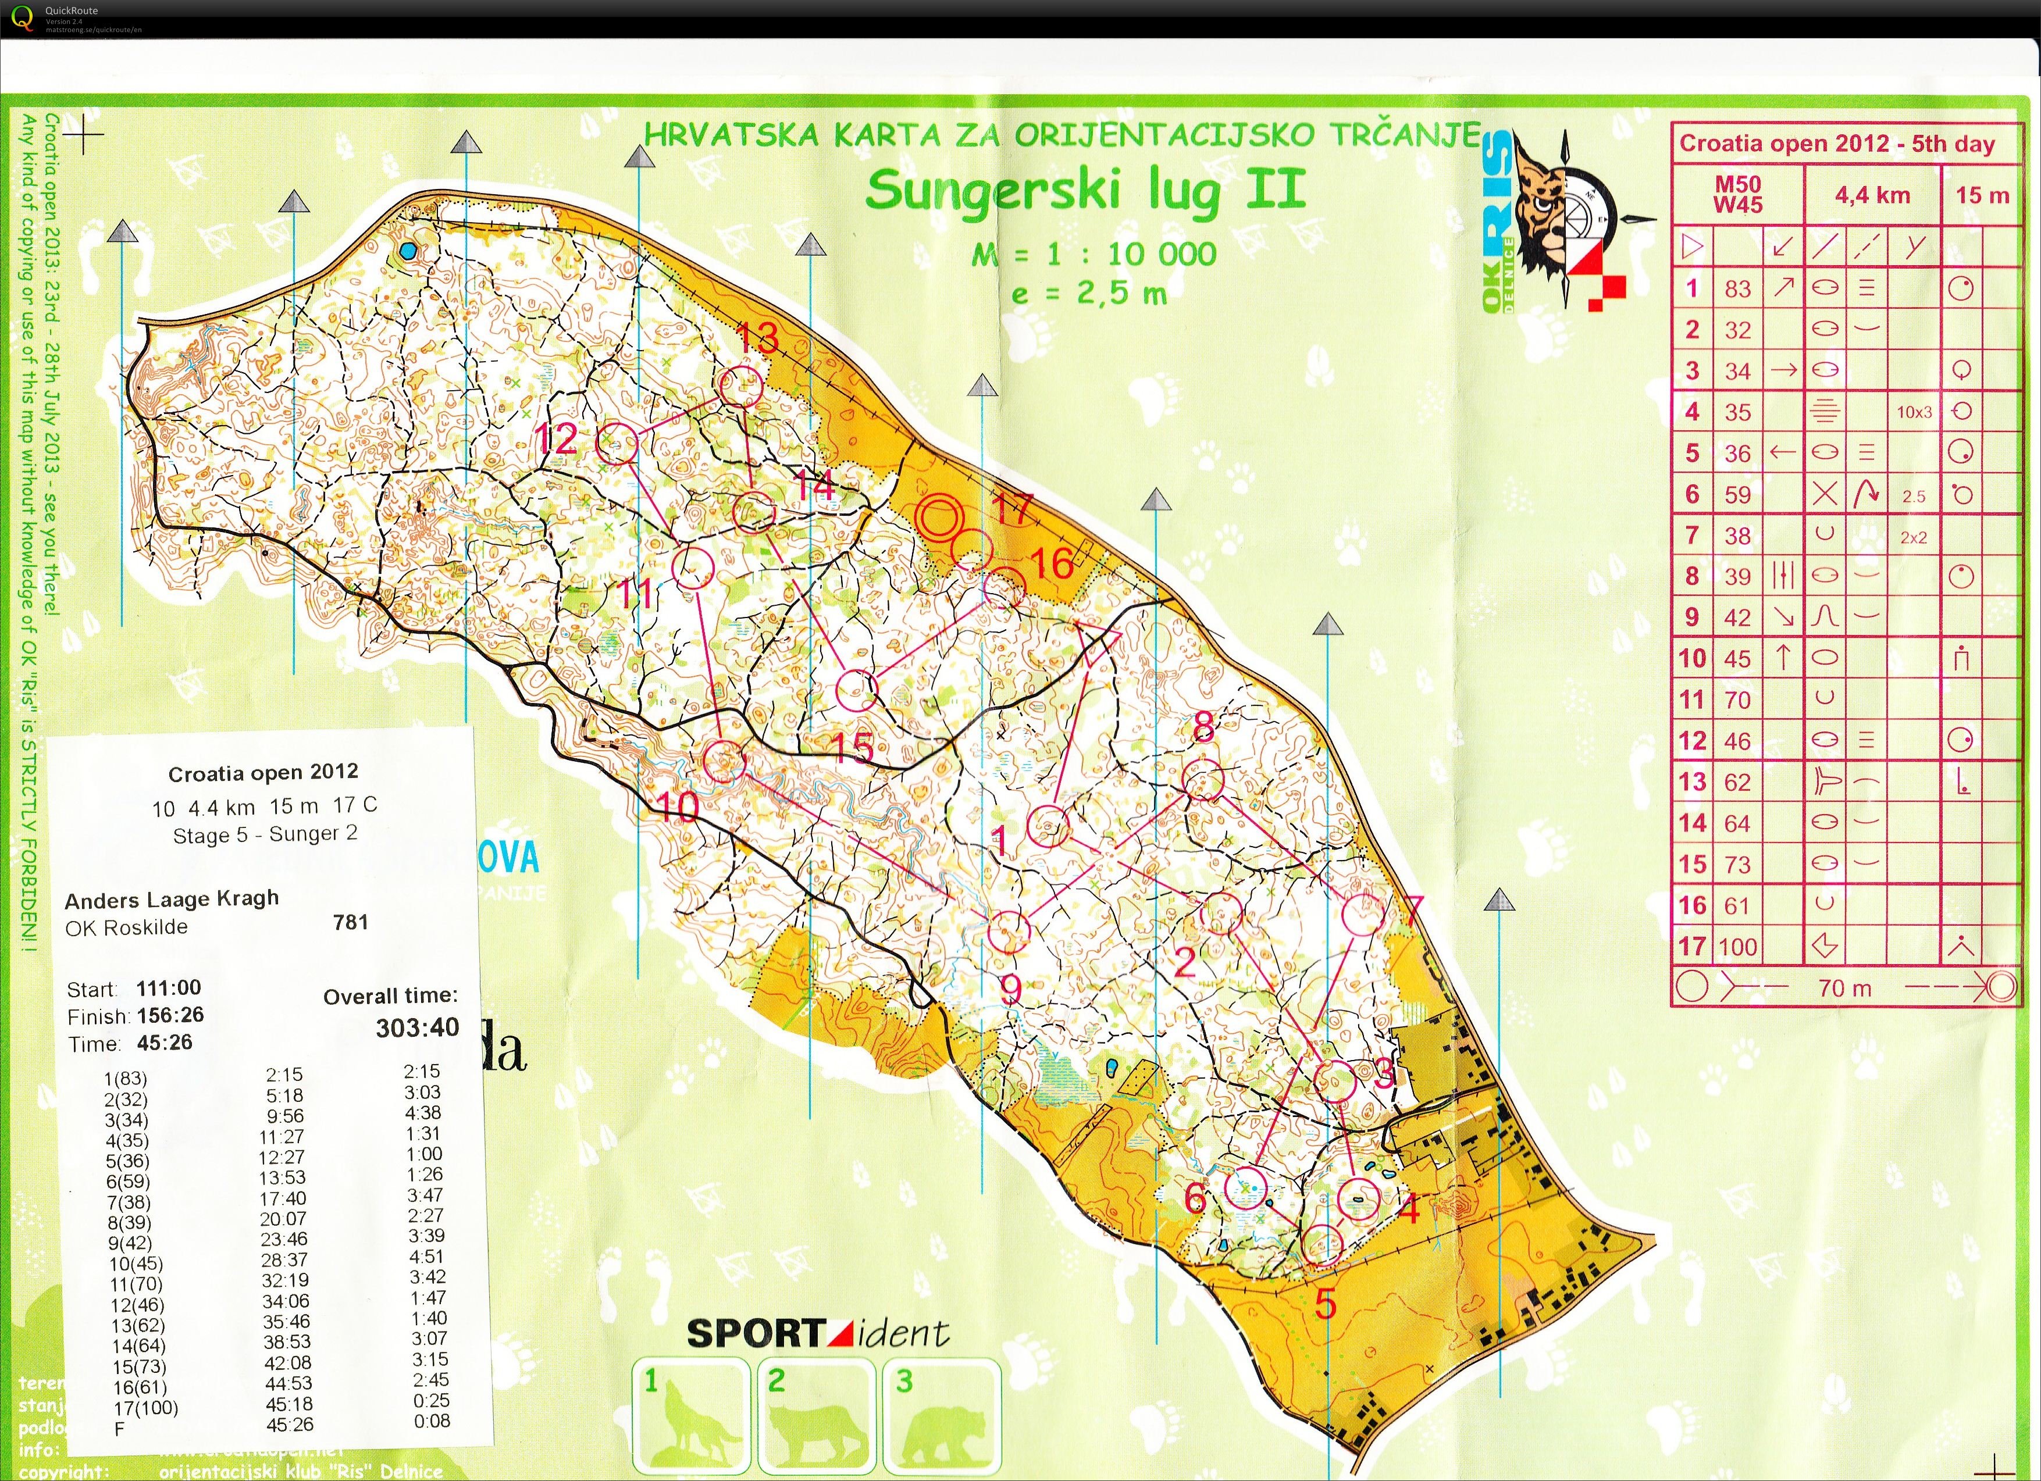Click control circle 8 on the map
Screen dimensions: 2041x1481
pos(1203,779)
